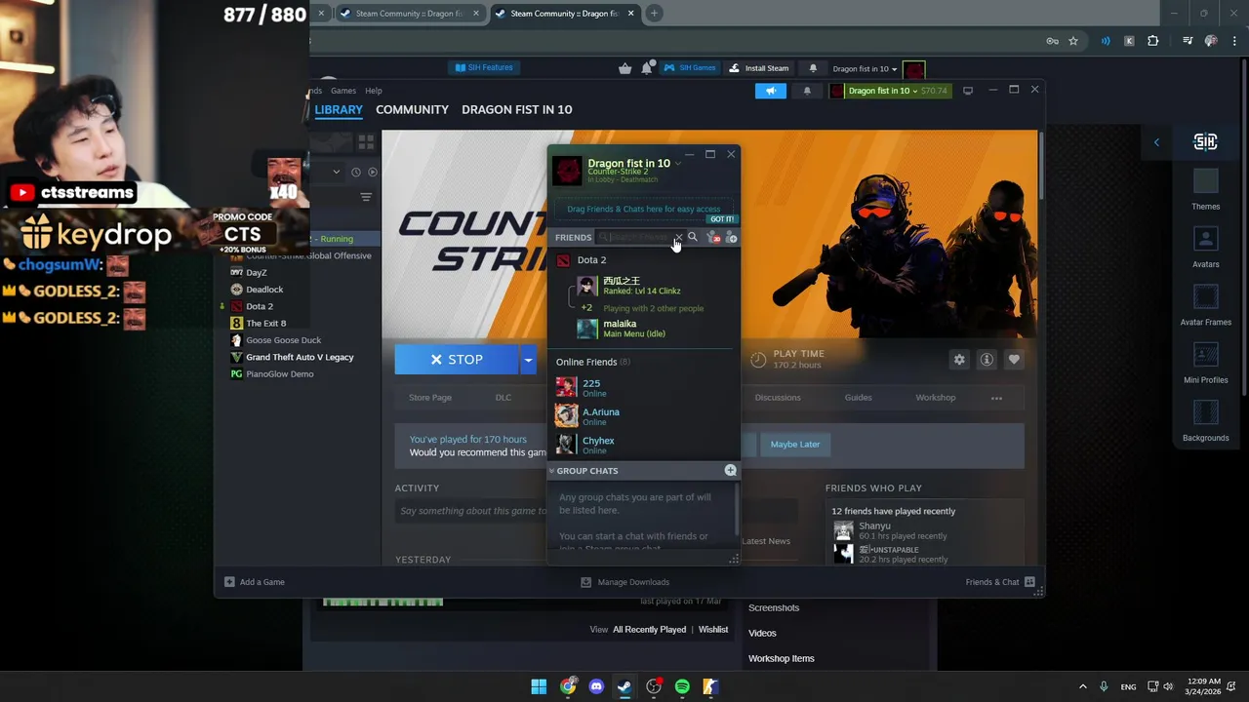The height and width of the screenshot is (702, 1249).
Task: Open chat with friend 225
Action: click(591, 387)
